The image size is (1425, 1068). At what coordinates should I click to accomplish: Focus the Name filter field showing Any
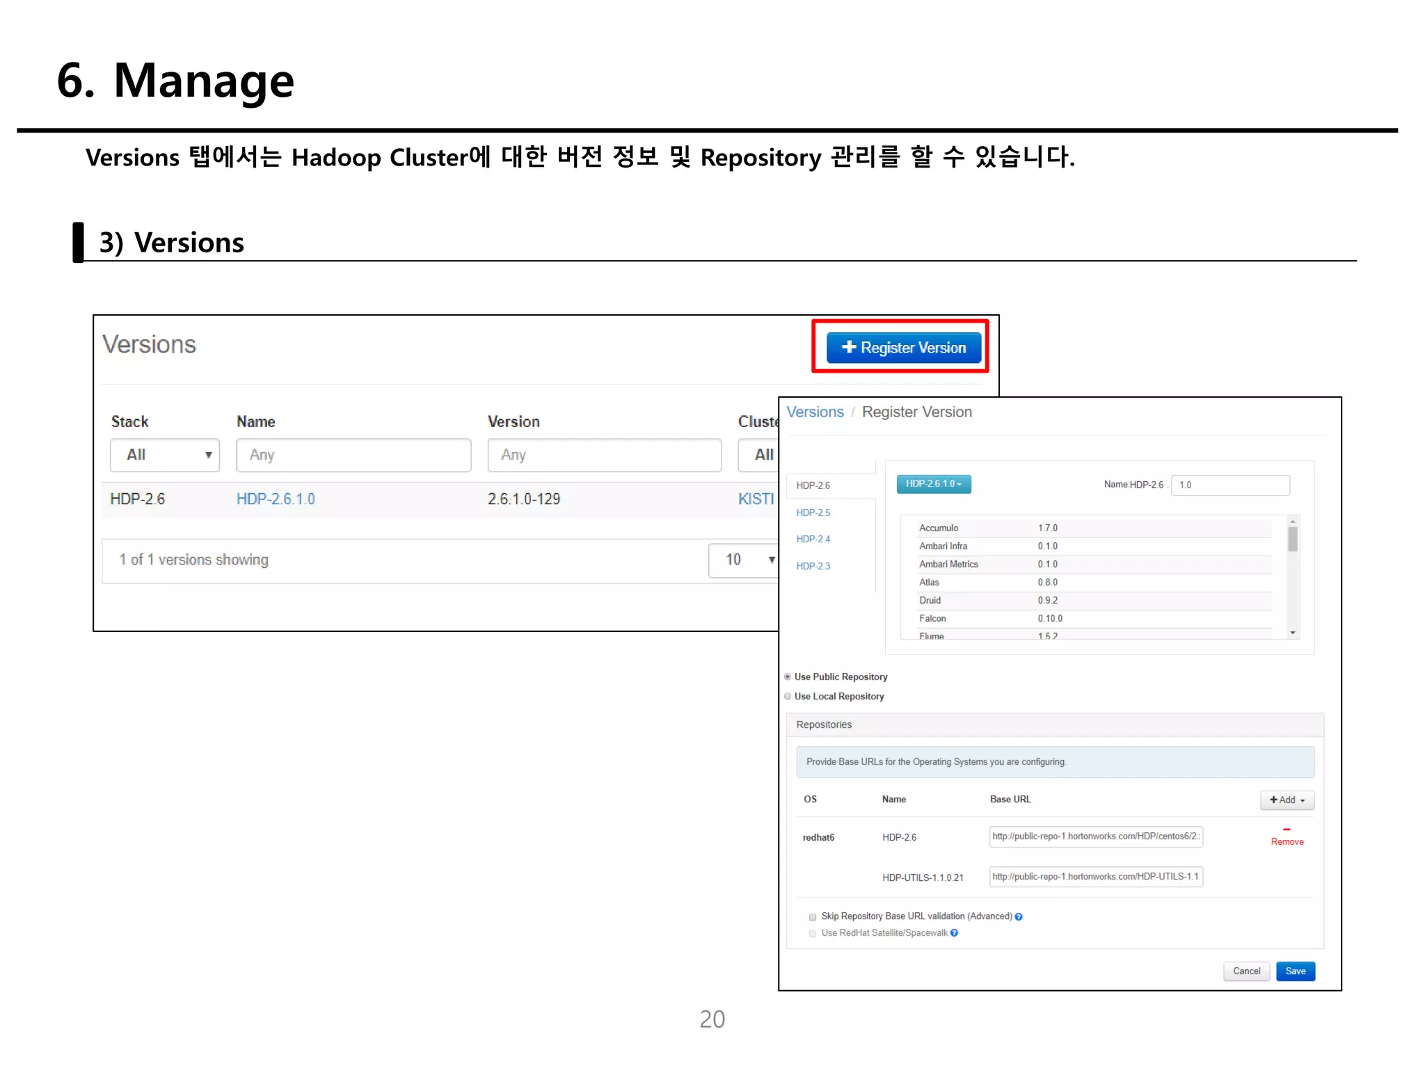point(353,455)
